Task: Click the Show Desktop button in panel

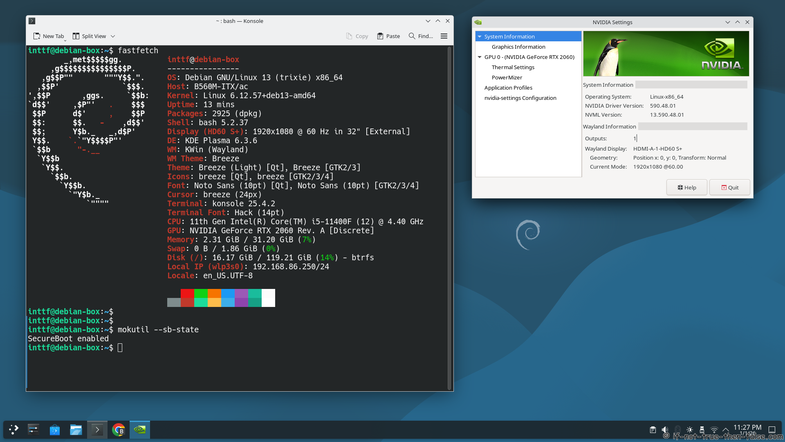Action: click(772, 430)
